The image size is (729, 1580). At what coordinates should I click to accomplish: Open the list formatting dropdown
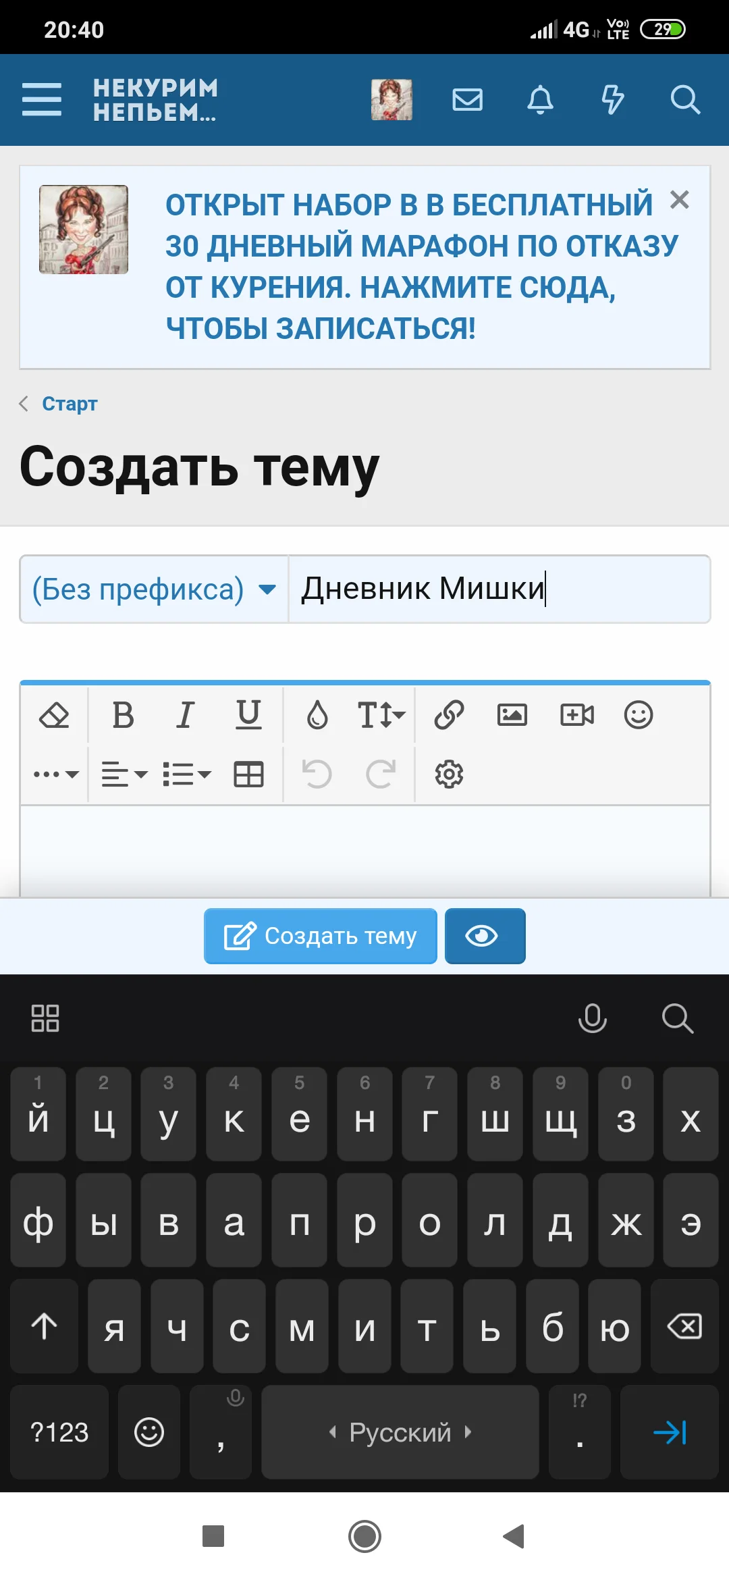[187, 774]
